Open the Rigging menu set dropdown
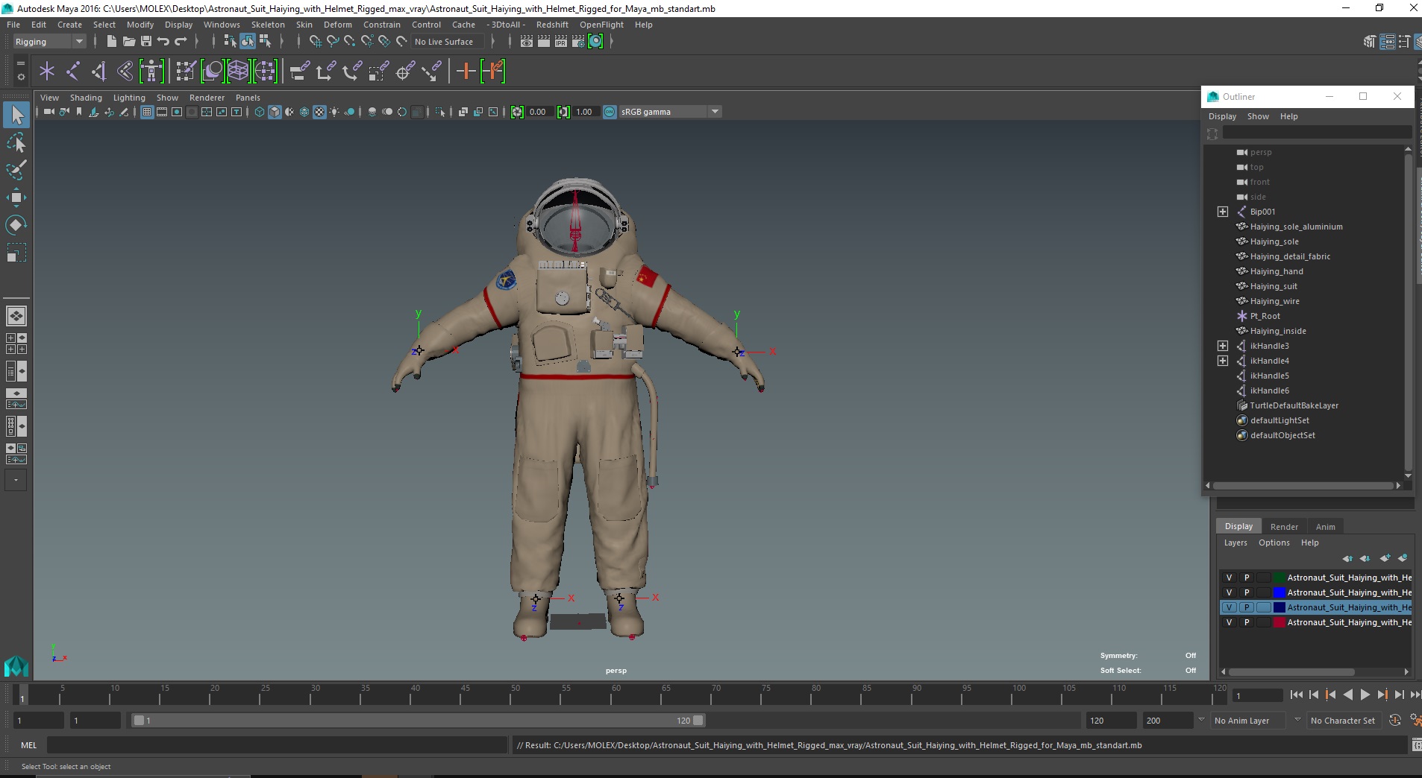The image size is (1422, 778). tap(49, 42)
